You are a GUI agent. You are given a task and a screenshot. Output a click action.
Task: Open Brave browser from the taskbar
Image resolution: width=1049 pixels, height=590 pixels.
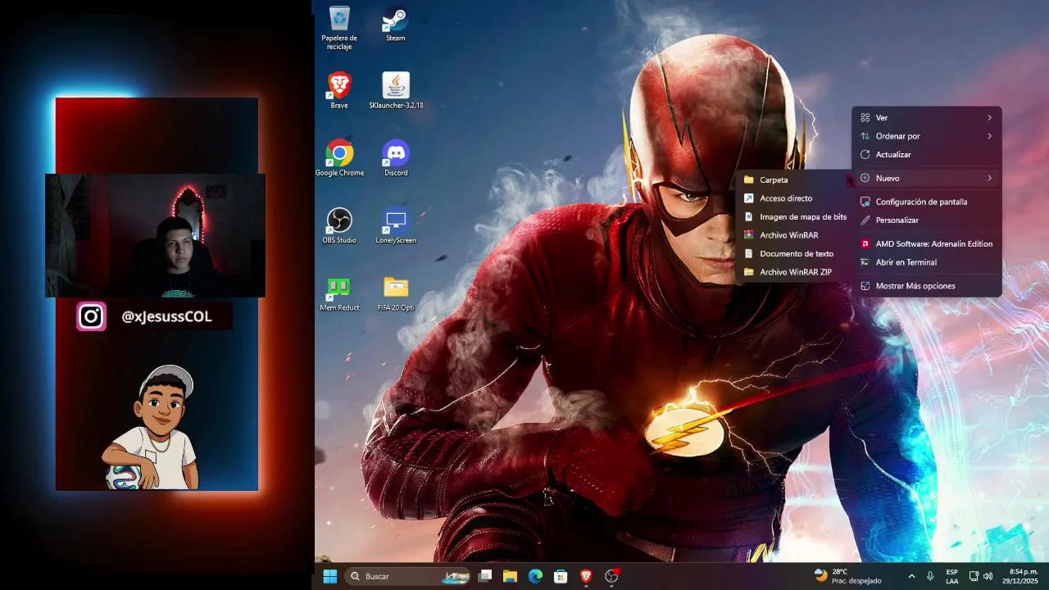(x=586, y=576)
